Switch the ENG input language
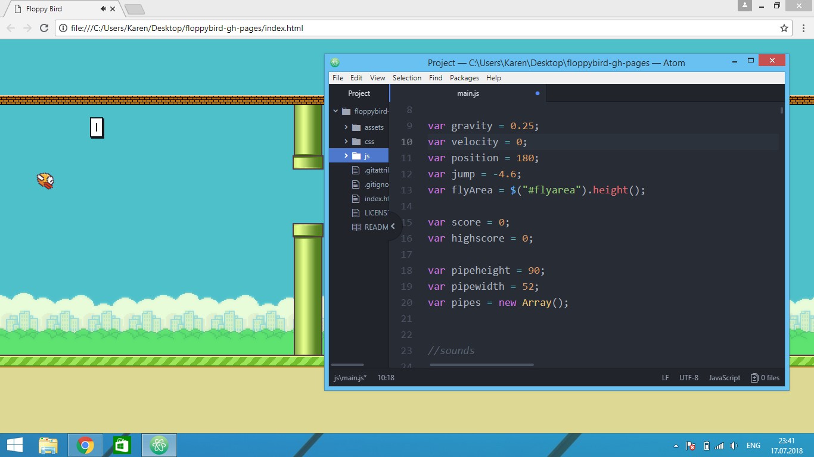 pyautogui.click(x=753, y=446)
